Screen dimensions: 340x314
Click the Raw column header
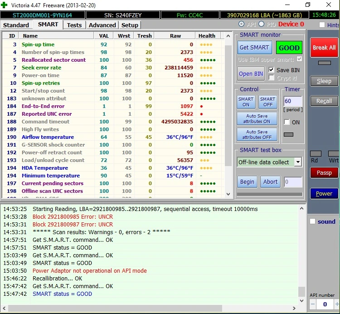[175, 36]
